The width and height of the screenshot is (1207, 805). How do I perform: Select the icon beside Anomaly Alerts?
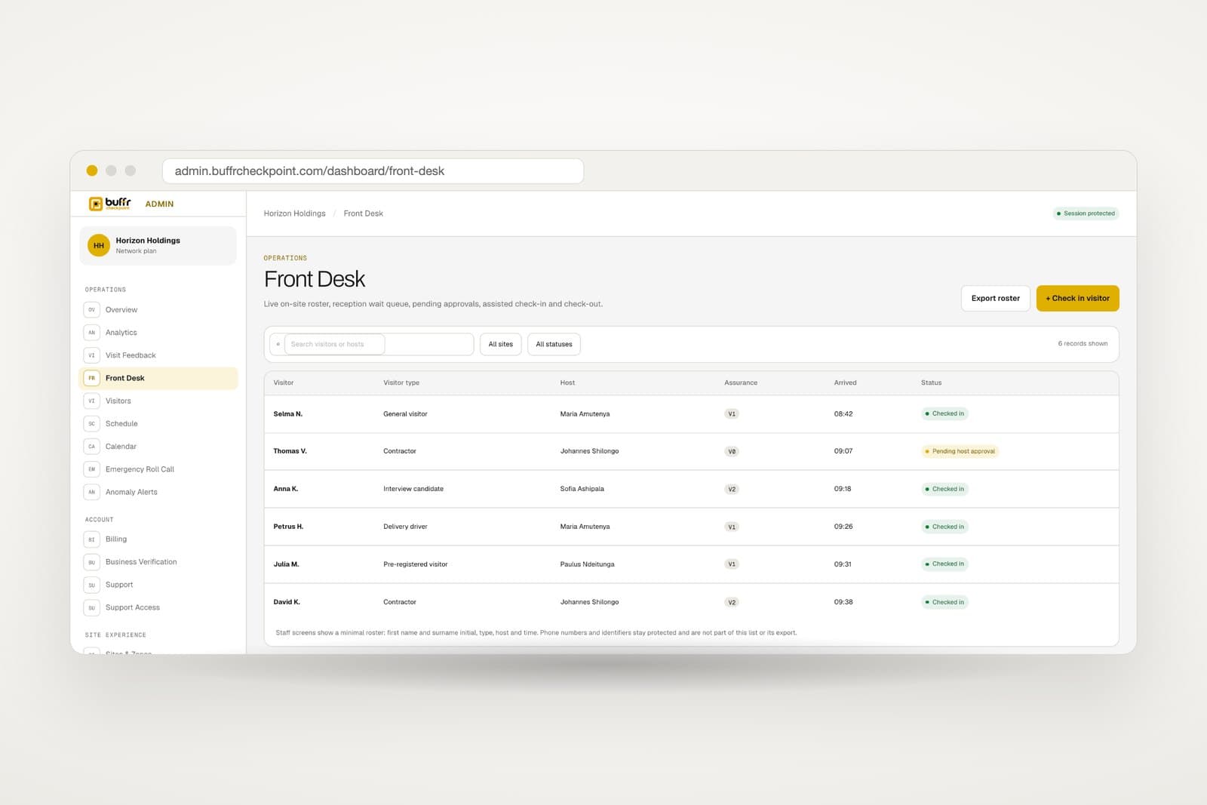tap(92, 492)
